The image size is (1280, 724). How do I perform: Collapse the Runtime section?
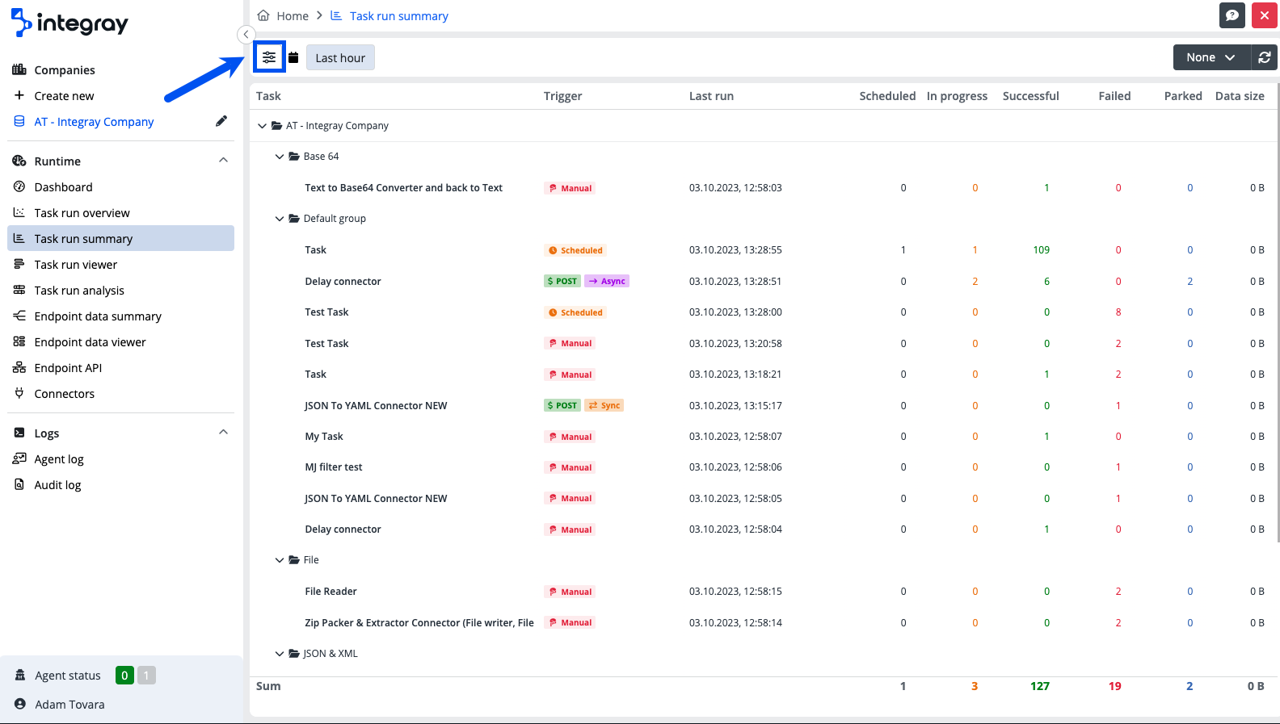pos(223,161)
